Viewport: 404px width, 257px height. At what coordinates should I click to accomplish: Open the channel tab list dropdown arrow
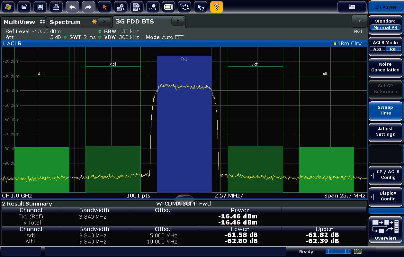tap(359, 21)
